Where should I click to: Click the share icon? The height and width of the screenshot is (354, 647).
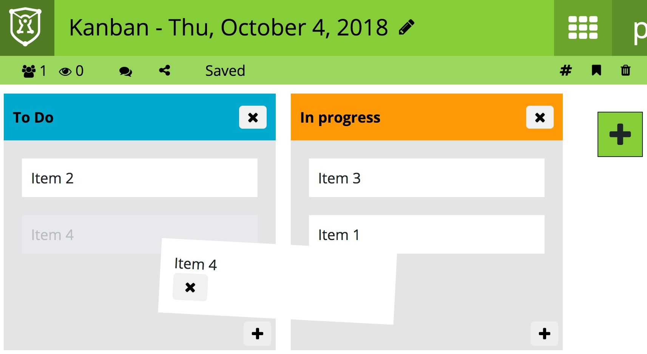tap(165, 71)
